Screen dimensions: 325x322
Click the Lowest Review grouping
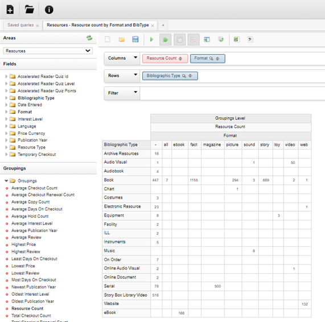click(25, 273)
